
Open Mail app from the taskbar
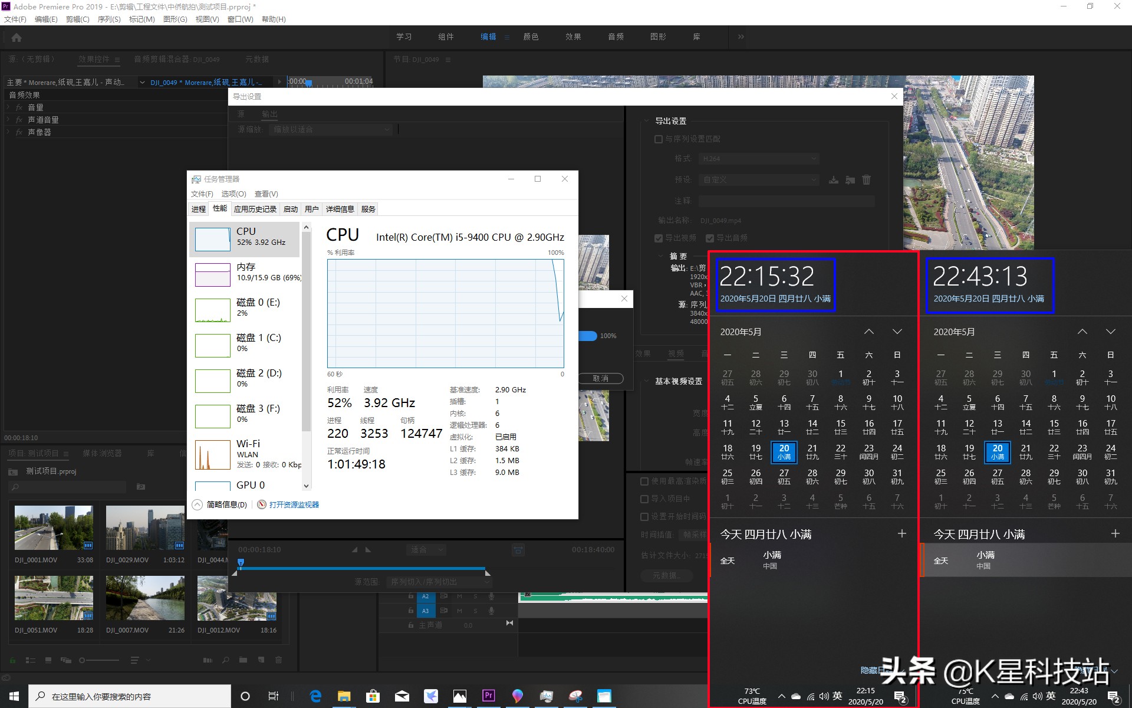pos(402,696)
